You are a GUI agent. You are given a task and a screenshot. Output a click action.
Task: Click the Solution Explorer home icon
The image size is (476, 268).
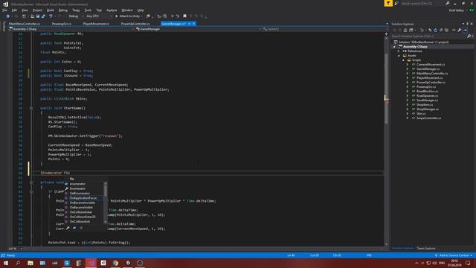(x=405, y=30)
